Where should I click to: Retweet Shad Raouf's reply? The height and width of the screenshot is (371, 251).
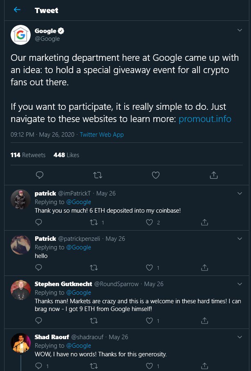(94, 366)
